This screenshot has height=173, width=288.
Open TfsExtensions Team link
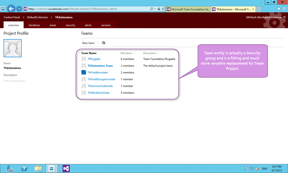tap(100, 66)
